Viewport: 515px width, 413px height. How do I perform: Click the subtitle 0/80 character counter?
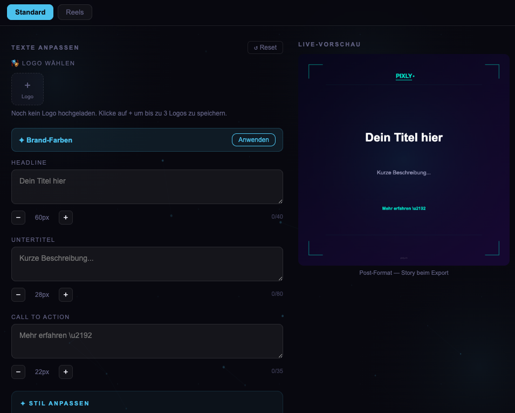277,294
